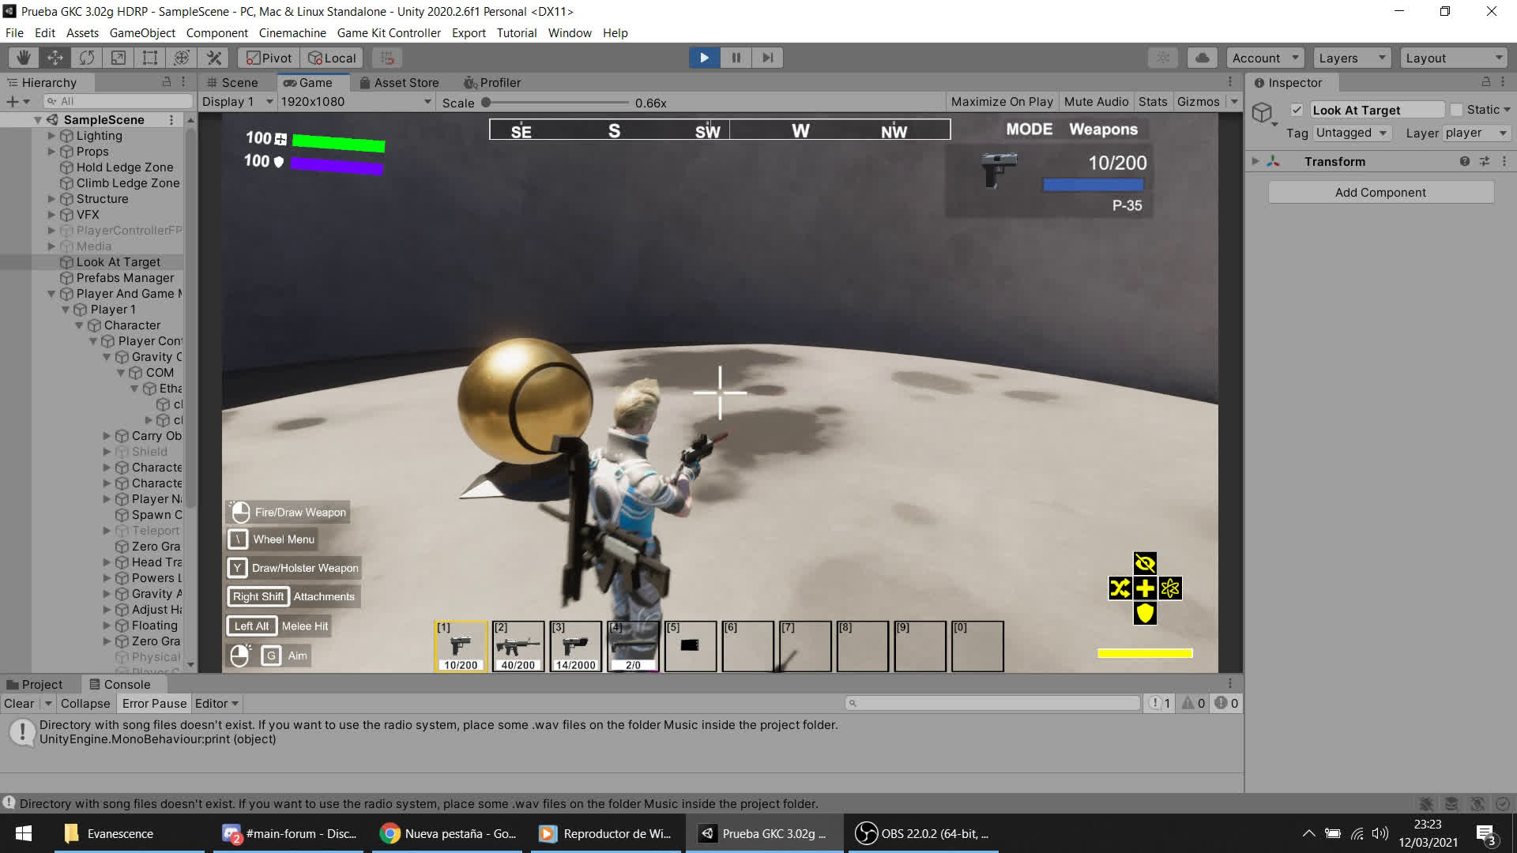Viewport: 1517px width, 853px height.
Task: Select the Hand tool in toolbar
Action: (x=24, y=58)
